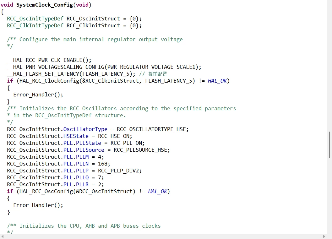Click RCC_PLLP_DIV2 value
Image resolution: width=332 pixels, height=239 pixels.
pyautogui.click(x=118, y=171)
